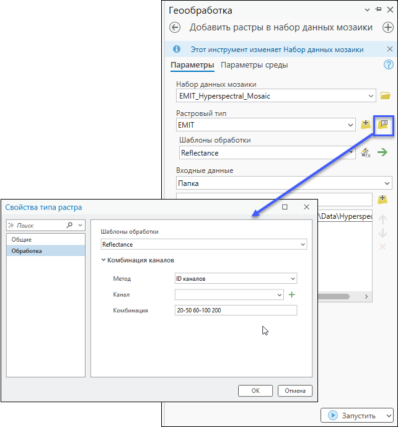Expand the Набор данных мозаики dropdown
398x427 pixels.
(x=371, y=96)
